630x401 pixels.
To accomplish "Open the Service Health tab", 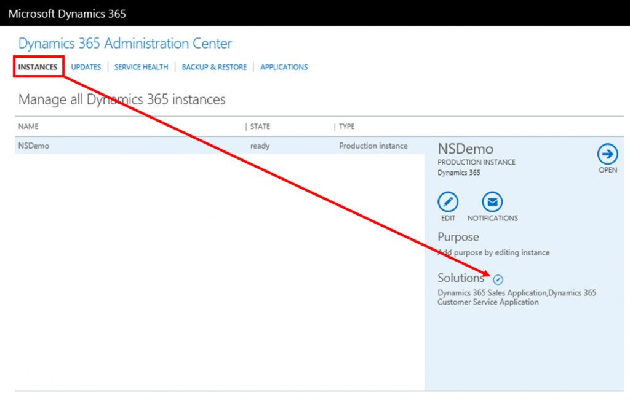I will click(x=142, y=67).
